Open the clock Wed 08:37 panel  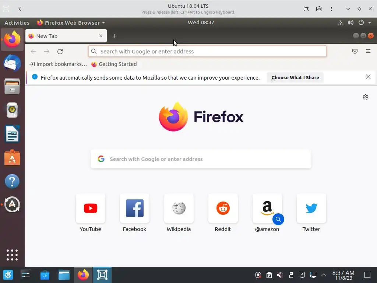click(x=201, y=22)
